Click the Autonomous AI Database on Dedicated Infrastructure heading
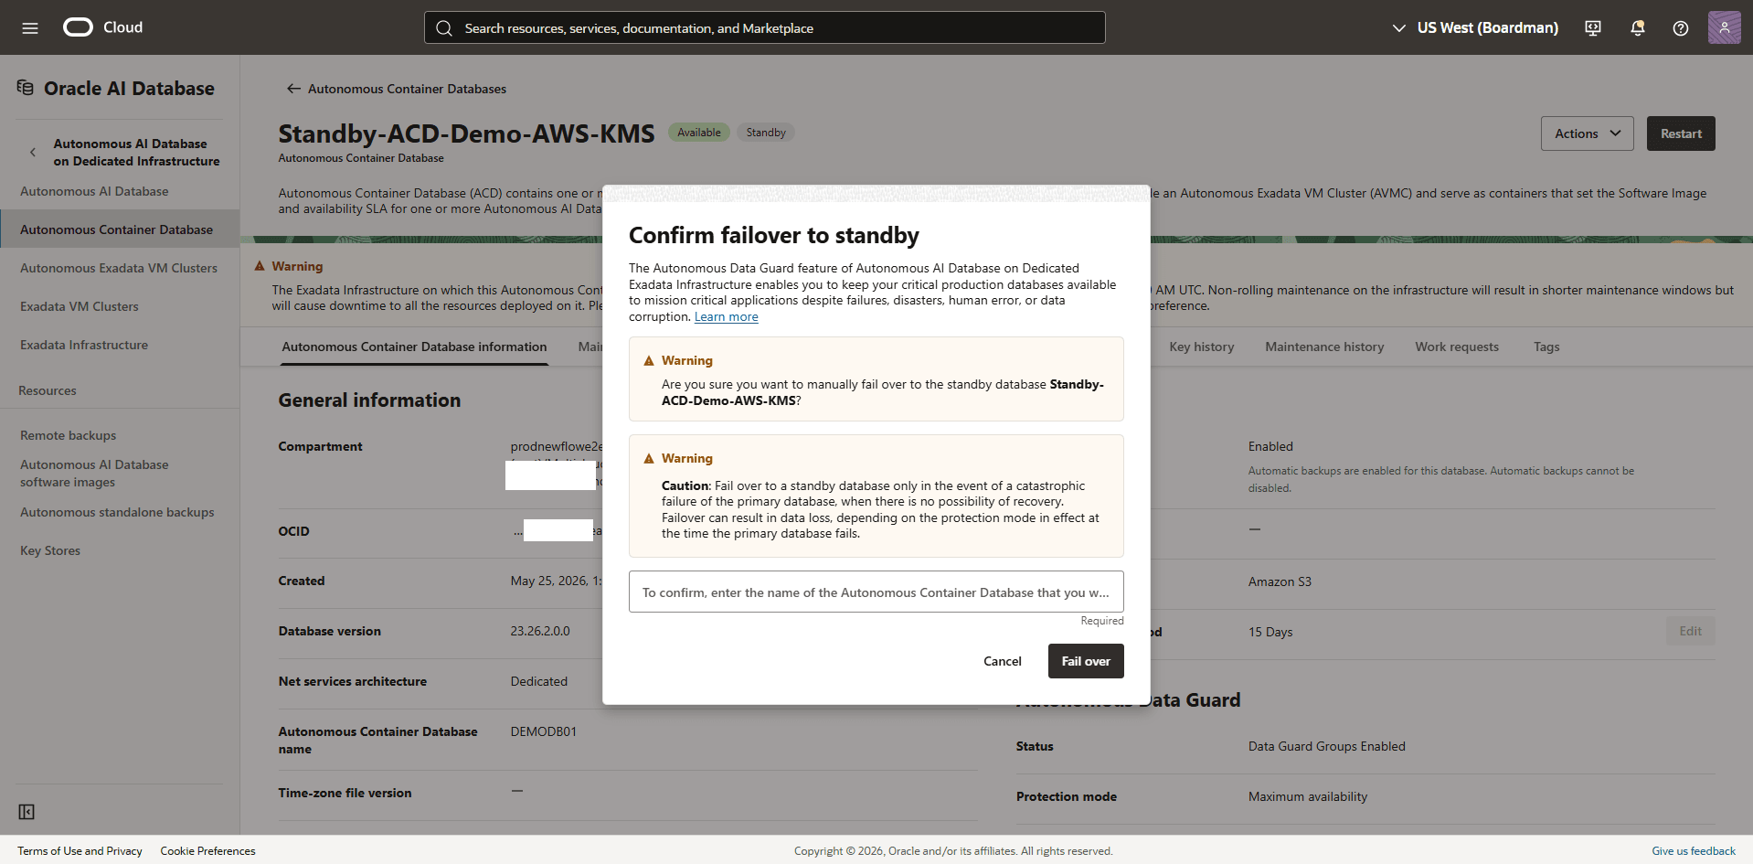 [136, 153]
